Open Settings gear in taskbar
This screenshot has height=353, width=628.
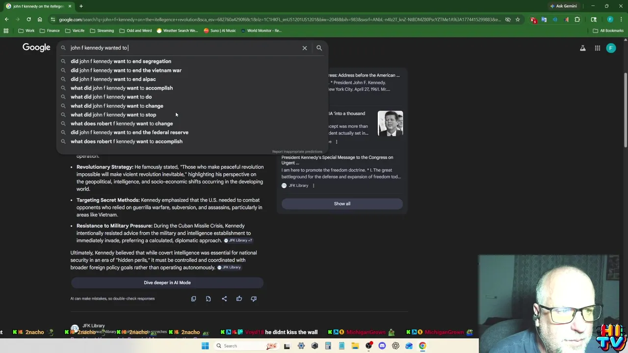tap(301, 346)
